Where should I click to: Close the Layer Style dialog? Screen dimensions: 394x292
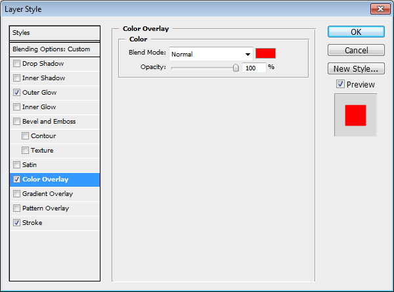[380, 9]
